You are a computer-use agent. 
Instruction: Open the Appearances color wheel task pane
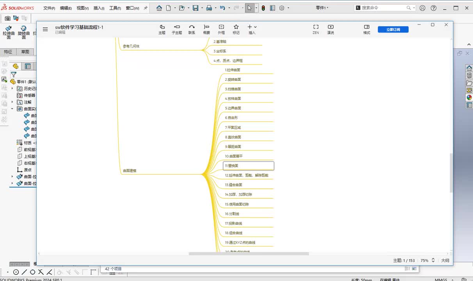(469, 98)
